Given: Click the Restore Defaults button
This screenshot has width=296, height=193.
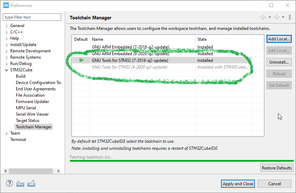Looking at the screenshot, I should pos(277,168).
